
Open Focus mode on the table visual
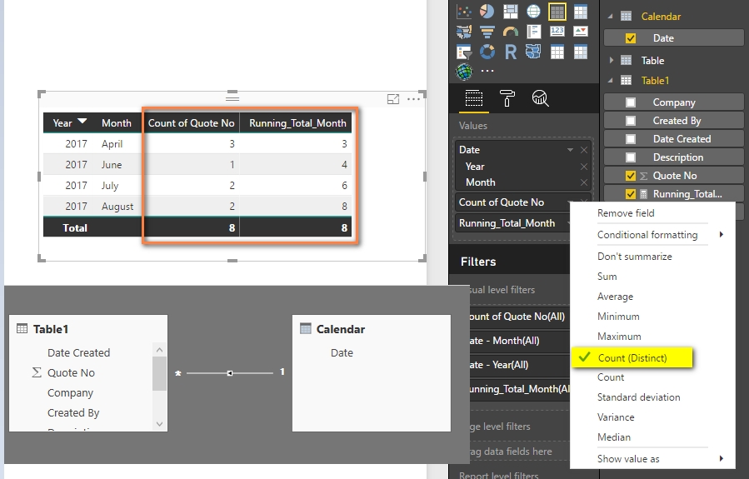(392, 99)
